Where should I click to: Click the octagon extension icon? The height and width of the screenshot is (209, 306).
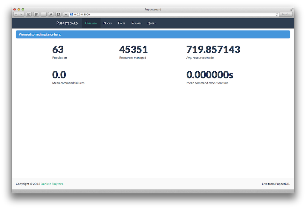point(58,14)
